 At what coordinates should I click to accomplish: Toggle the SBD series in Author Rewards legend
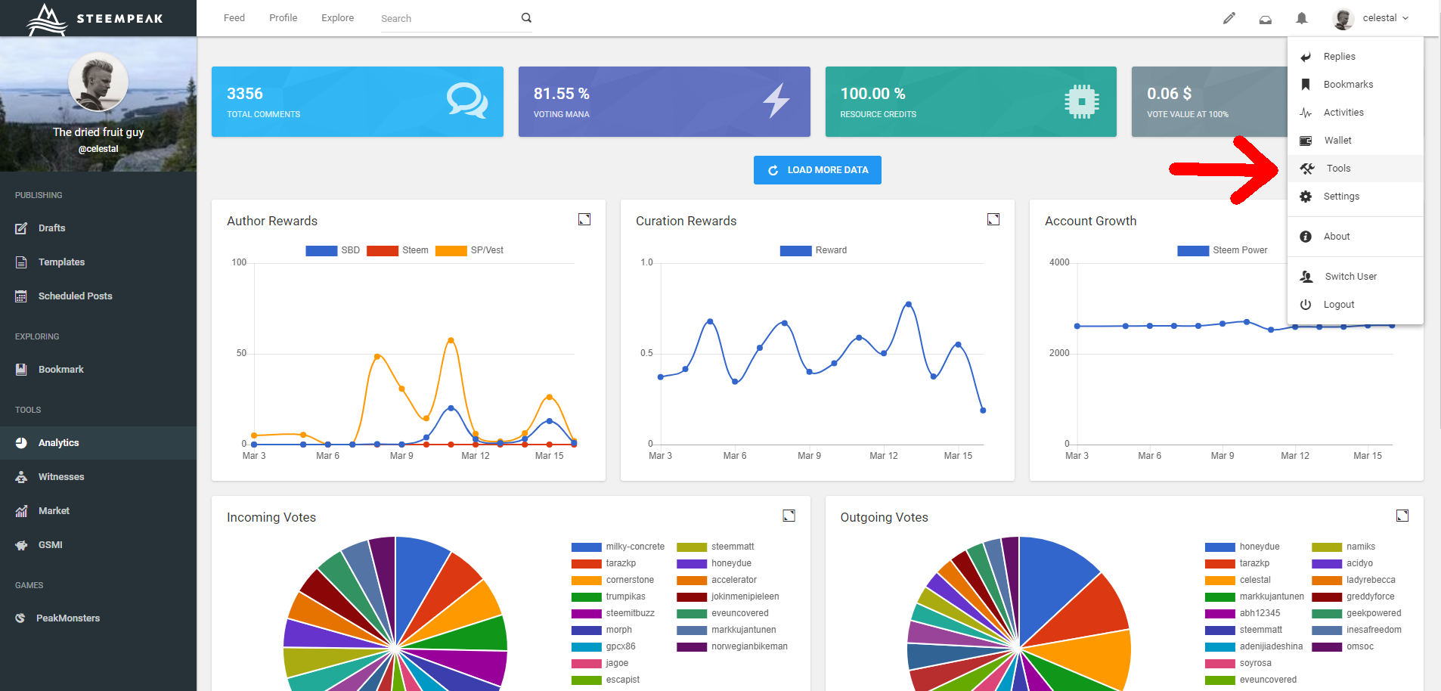pos(333,250)
